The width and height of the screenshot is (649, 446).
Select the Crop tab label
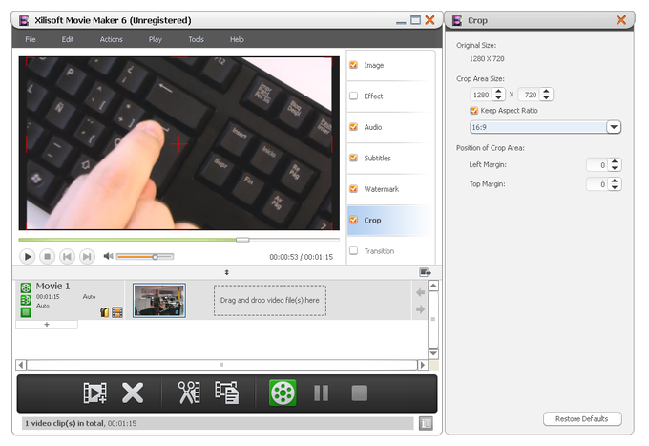(x=372, y=220)
